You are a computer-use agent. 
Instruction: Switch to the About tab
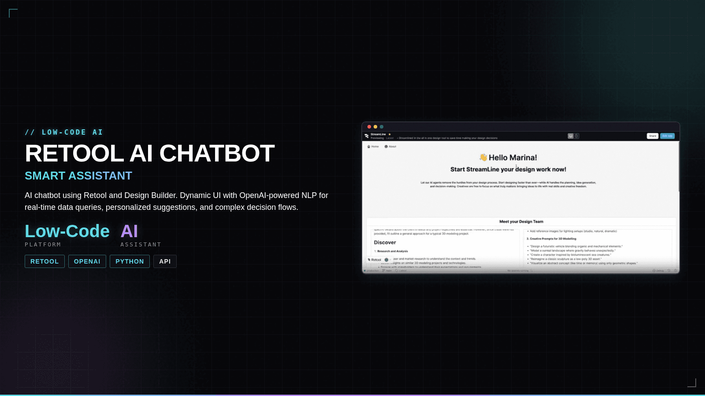[391, 147]
